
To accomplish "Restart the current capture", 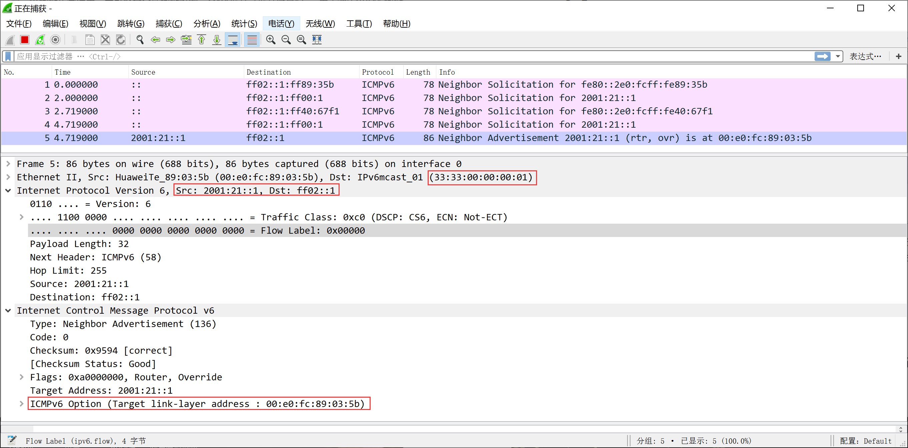I will [x=40, y=40].
